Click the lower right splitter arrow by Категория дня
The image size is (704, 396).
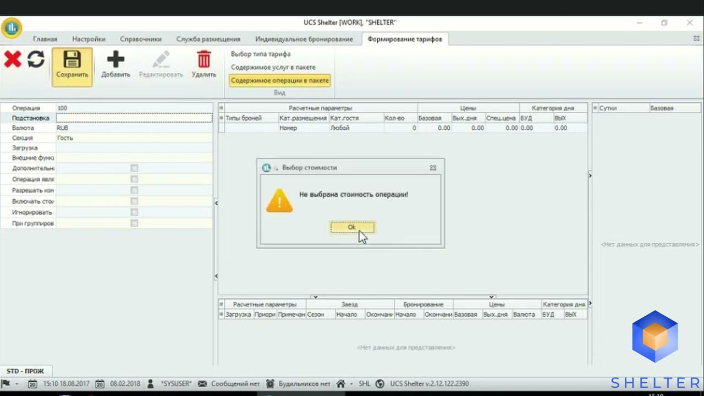(590, 304)
